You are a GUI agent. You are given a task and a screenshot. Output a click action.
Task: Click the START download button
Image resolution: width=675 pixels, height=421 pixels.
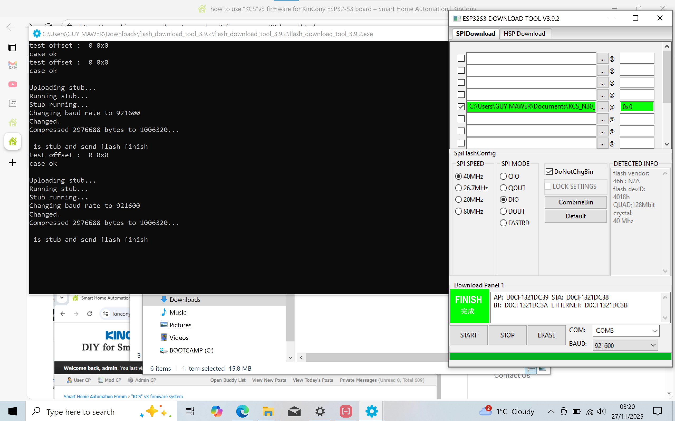pos(469,335)
